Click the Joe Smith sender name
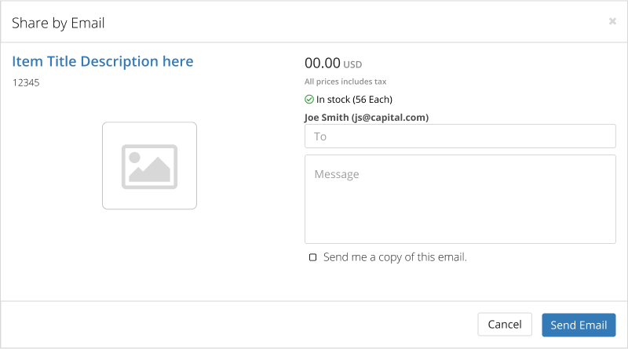This screenshot has width=628, height=349. [x=327, y=118]
